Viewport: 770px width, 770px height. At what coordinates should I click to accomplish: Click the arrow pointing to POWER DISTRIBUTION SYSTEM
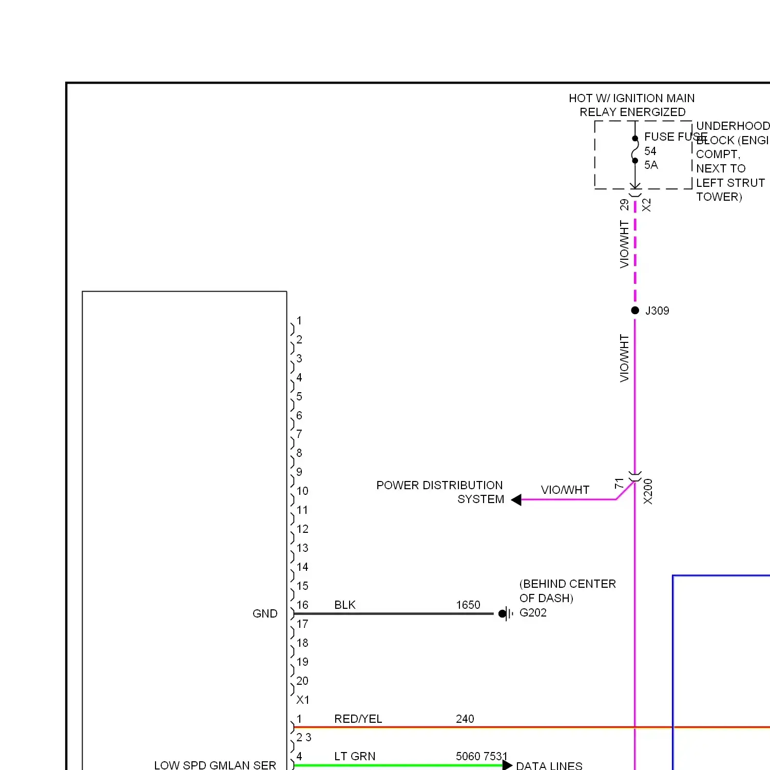pyautogui.click(x=516, y=499)
